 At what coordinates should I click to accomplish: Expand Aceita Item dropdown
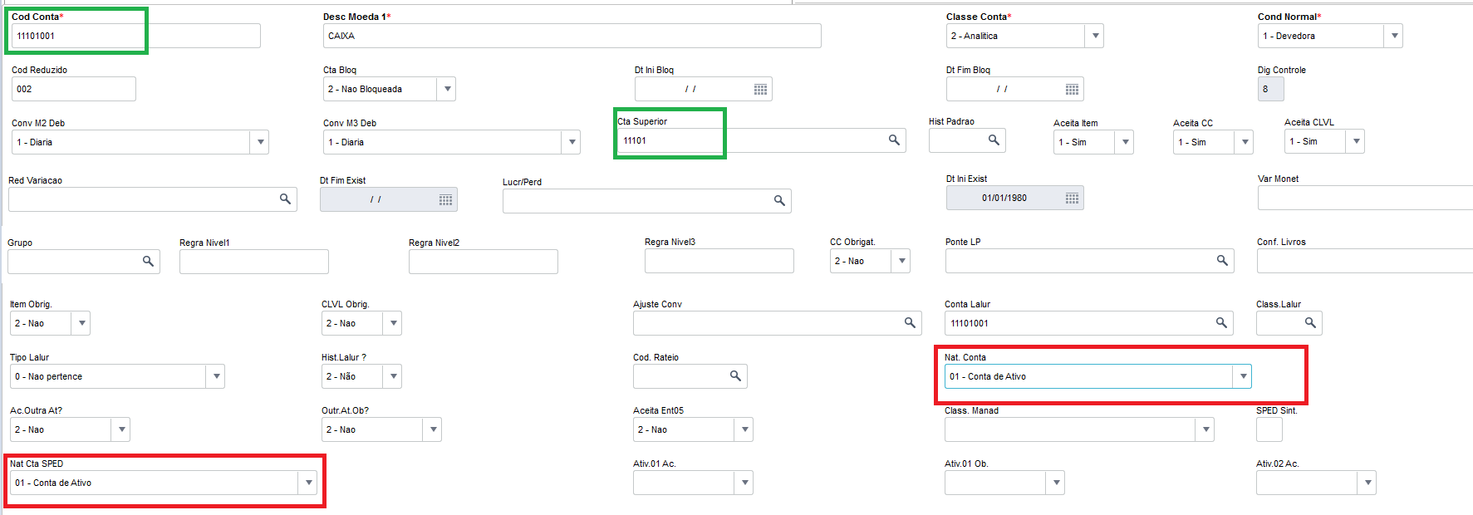[x=1125, y=142]
